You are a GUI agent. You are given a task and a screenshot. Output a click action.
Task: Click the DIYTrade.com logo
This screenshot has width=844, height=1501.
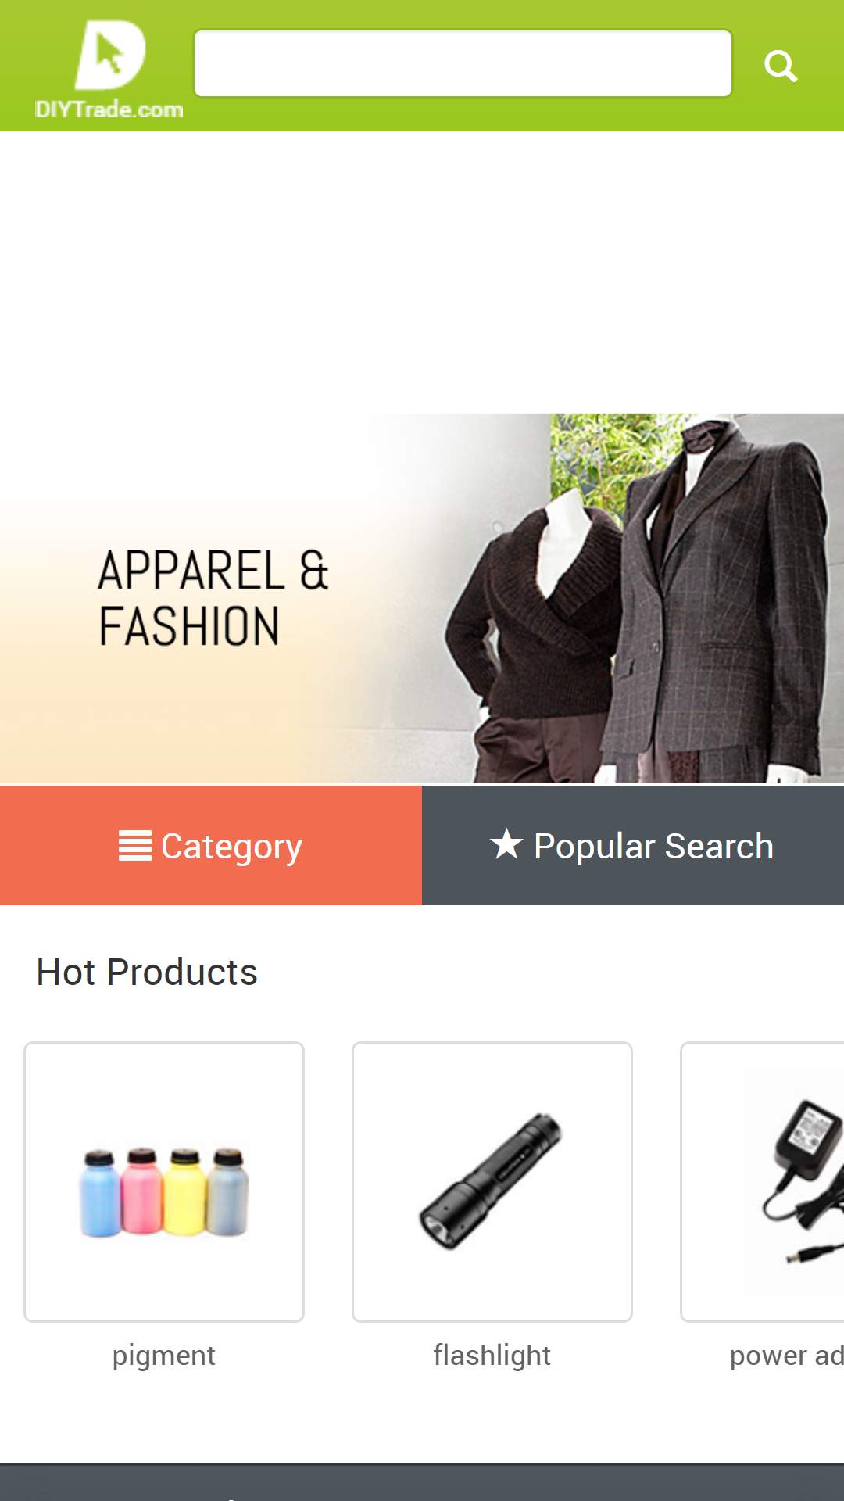click(109, 70)
